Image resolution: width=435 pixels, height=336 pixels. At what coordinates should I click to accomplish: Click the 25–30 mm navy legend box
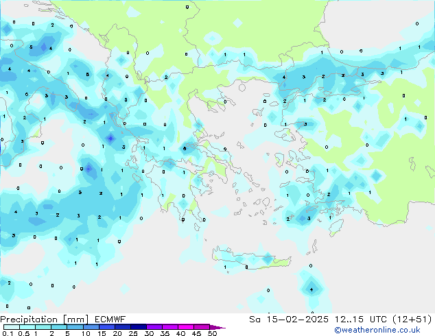click(139, 327)
